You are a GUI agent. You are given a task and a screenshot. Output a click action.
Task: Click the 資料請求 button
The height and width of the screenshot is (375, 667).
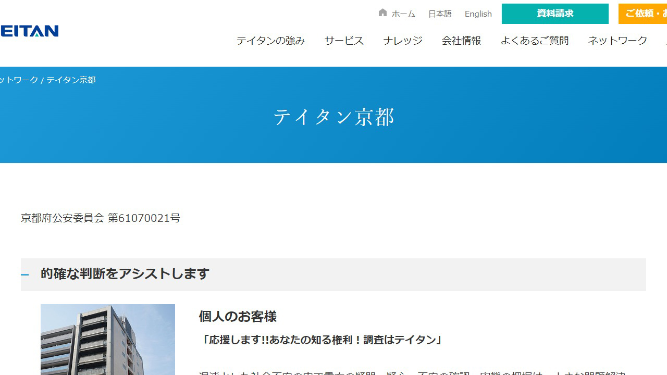tap(554, 14)
